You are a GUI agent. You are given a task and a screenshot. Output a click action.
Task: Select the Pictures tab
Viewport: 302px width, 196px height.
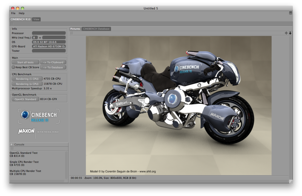75,29
